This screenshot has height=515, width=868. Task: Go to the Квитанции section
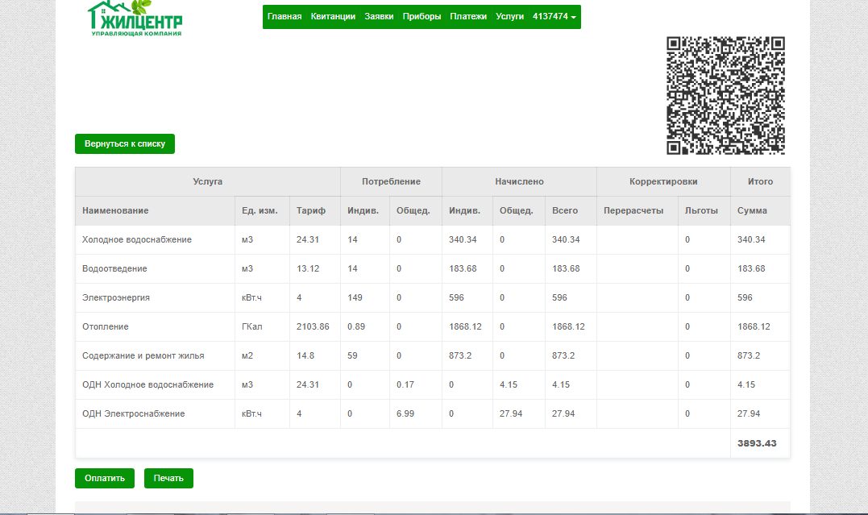333,17
